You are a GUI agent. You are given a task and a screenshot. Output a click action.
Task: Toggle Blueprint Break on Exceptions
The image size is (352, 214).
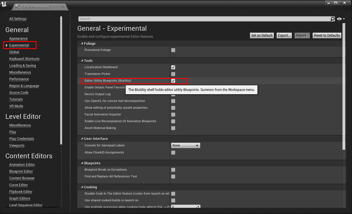[173, 170]
